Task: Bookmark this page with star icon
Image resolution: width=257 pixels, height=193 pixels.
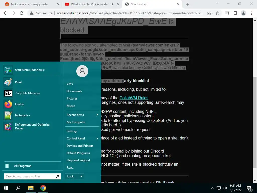Action: 217,13
